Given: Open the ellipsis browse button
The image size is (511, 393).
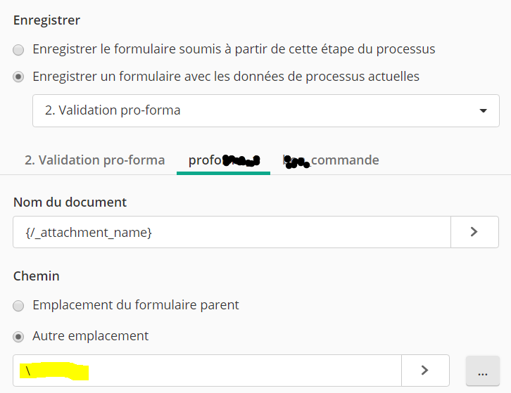Looking at the screenshot, I should 483,371.
